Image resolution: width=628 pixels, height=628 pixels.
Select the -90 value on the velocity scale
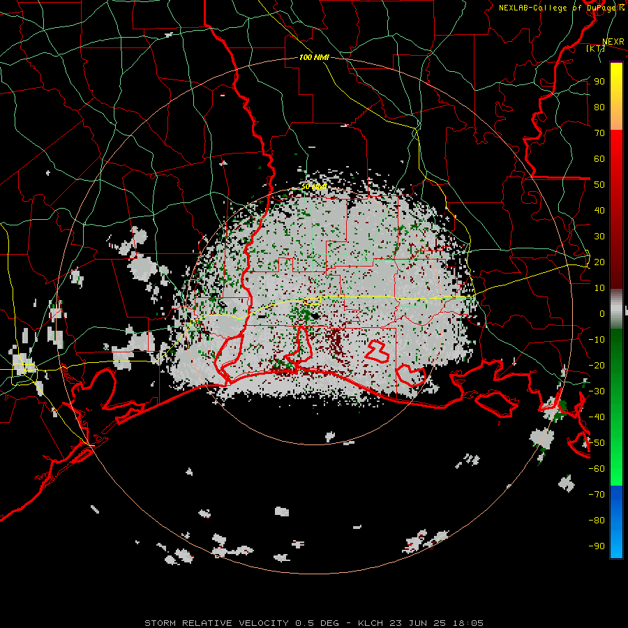click(x=597, y=546)
